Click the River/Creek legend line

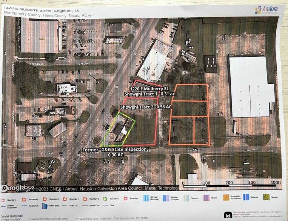point(25,206)
